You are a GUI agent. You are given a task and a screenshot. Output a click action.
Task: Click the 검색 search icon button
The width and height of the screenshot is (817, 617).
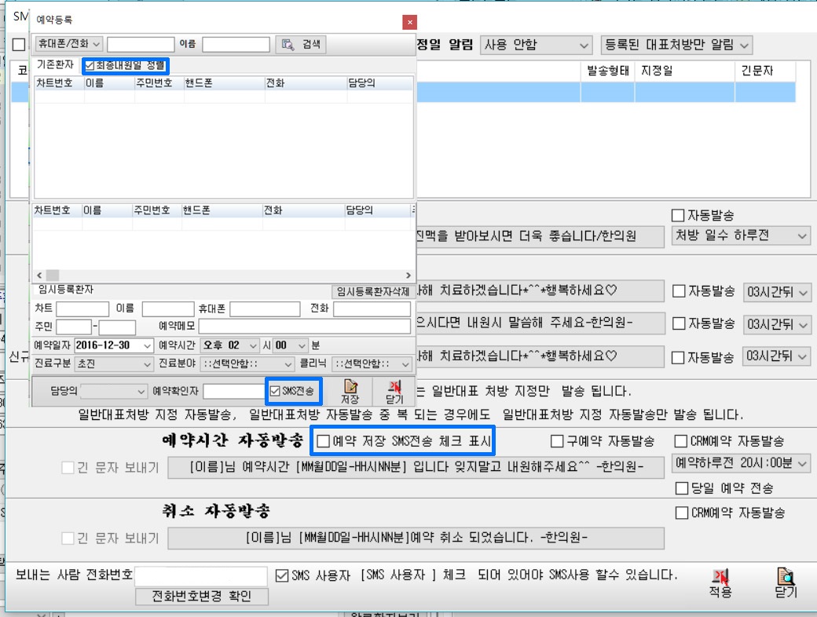click(302, 44)
